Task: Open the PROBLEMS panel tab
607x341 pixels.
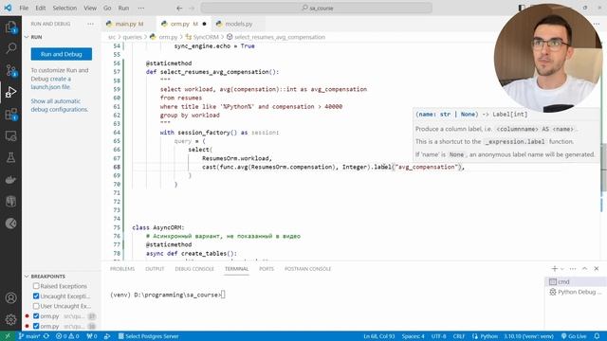Action: (x=122, y=269)
